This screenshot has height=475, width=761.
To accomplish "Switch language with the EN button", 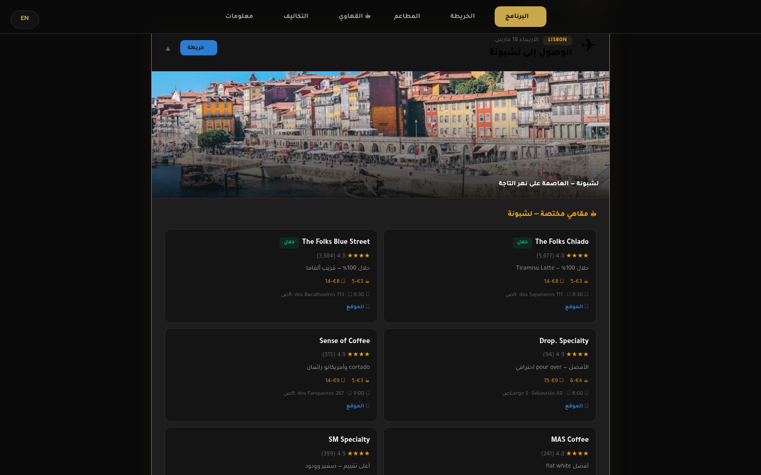I will click(25, 19).
